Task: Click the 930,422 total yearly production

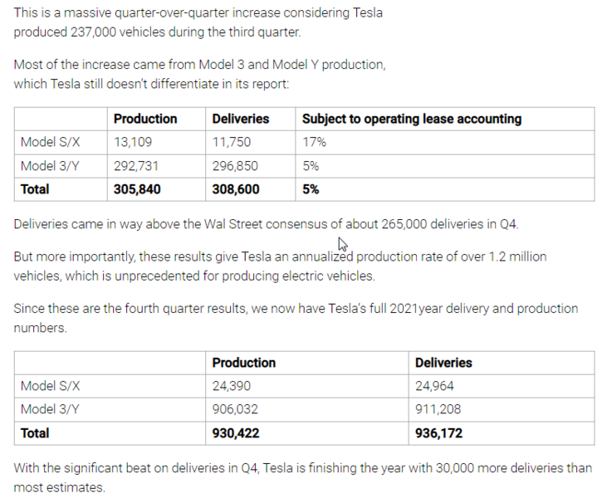Action: (x=236, y=433)
